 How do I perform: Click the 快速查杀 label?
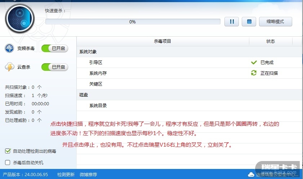55,11
